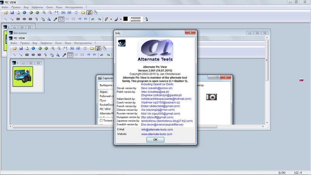This screenshot has width=311, height=175.
Task: Expand the brush tool dropdown arrow
Action: pos(121,19)
